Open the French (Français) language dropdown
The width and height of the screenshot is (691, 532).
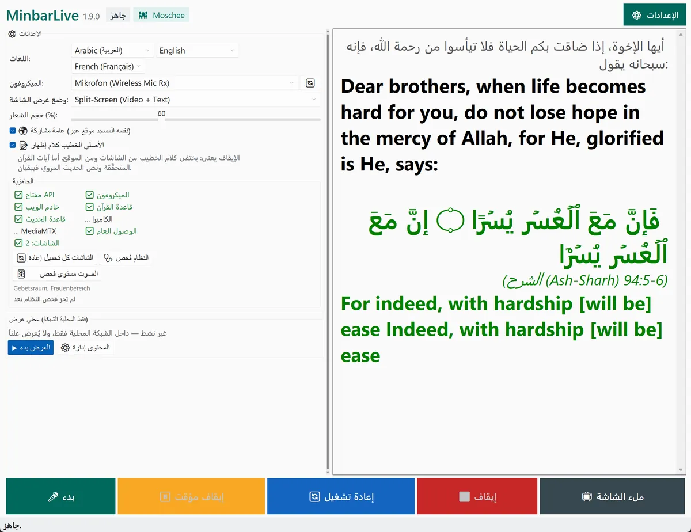point(108,66)
